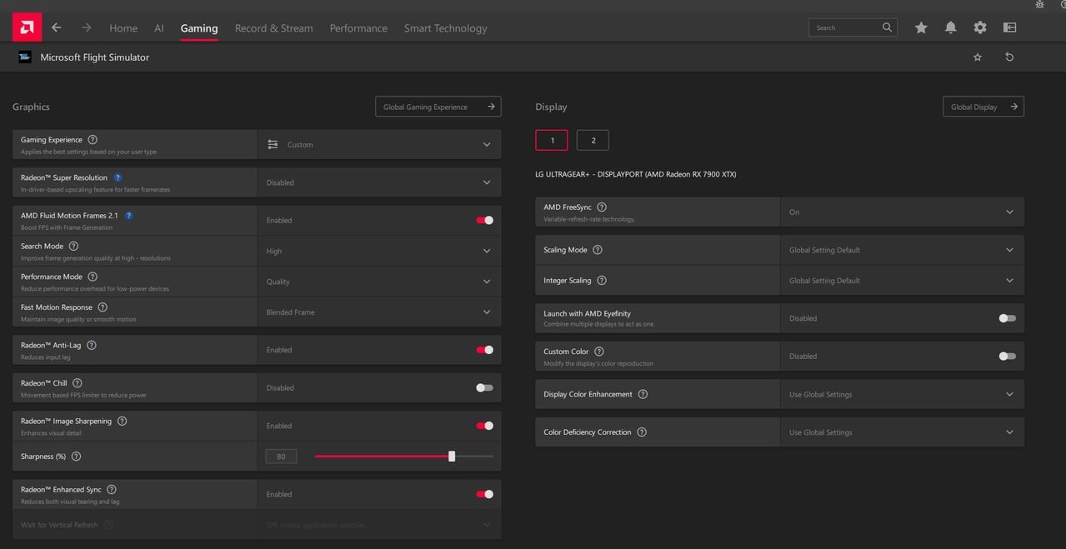Open settings gear icon
The image size is (1066, 549).
point(980,27)
